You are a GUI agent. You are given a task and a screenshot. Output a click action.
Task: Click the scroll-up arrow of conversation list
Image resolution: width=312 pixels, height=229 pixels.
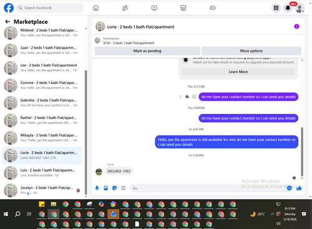[85, 29]
